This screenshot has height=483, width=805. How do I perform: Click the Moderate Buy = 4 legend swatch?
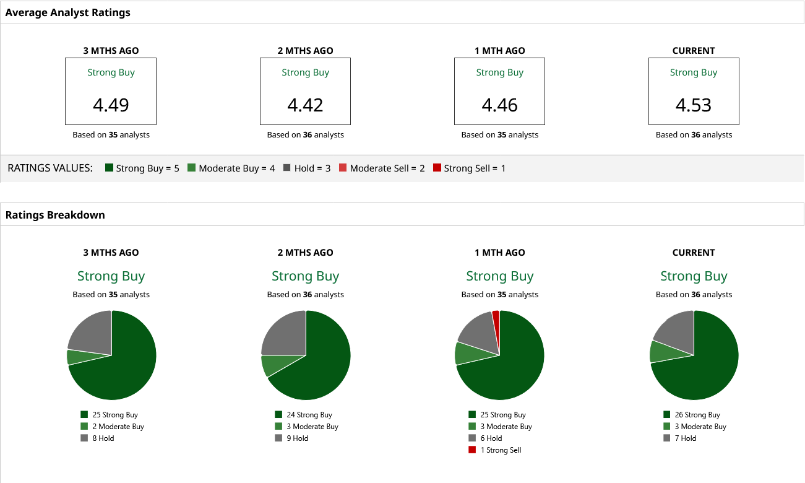[x=192, y=168]
